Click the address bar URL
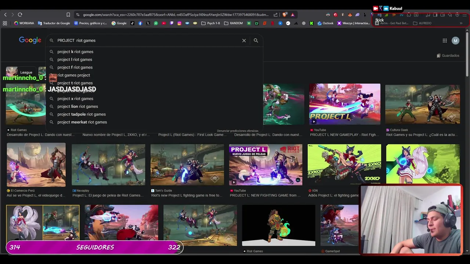The image size is (470, 264). tap(176, 15)
